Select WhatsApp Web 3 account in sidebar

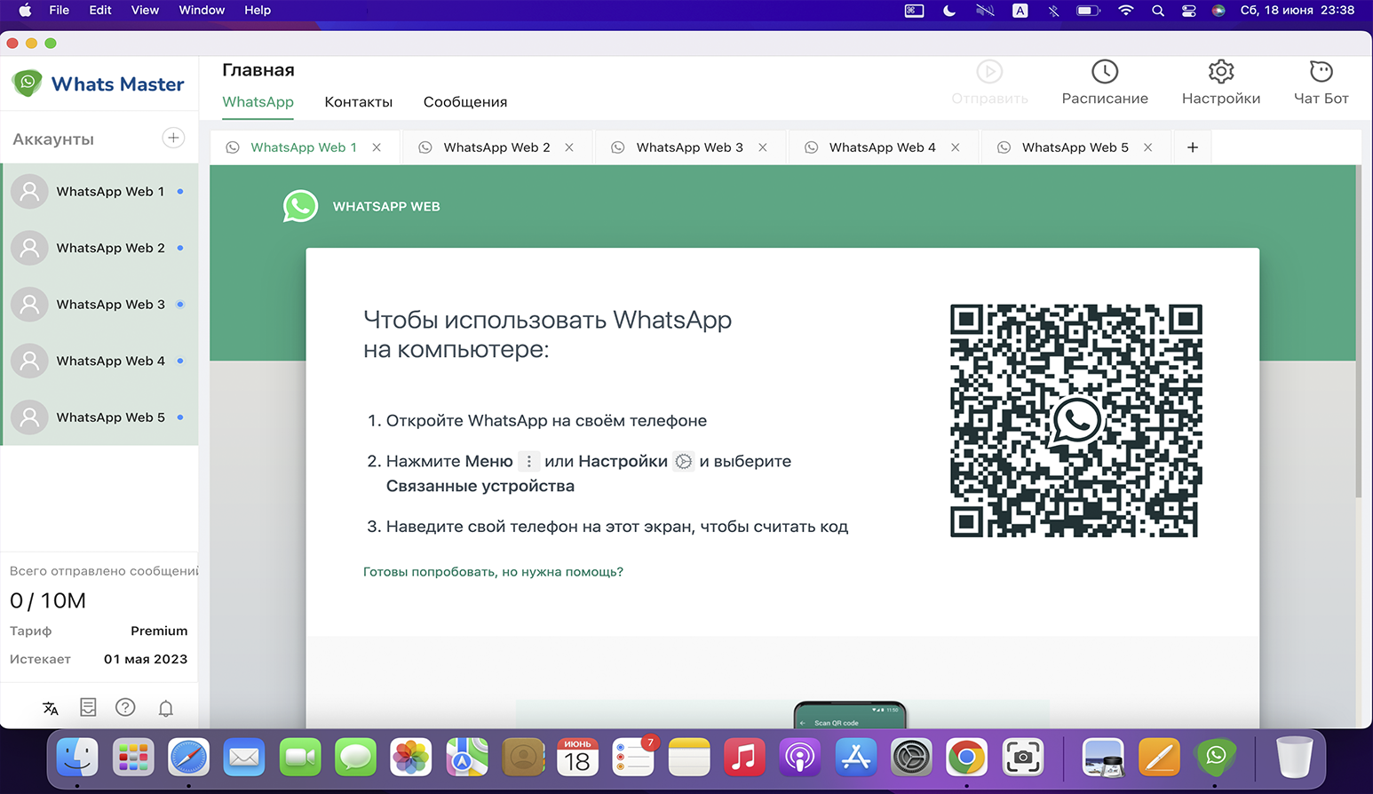click(110, 305)
